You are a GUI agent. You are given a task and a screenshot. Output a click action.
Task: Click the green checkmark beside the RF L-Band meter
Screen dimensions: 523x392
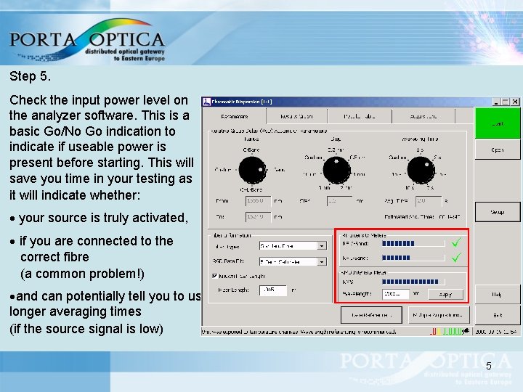click(456, 257)
